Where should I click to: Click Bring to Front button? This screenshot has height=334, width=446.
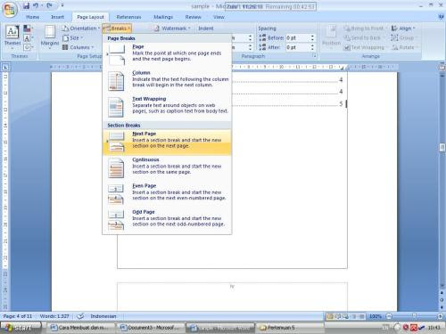coord(366,29)
